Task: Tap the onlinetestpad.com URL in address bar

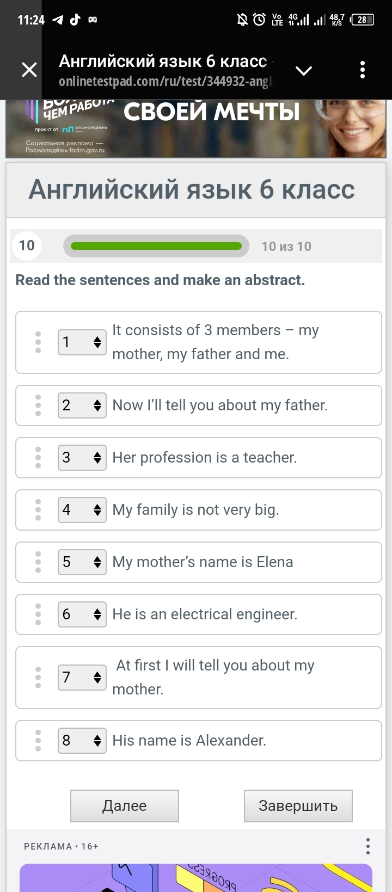Action: (x=165, y=82)
